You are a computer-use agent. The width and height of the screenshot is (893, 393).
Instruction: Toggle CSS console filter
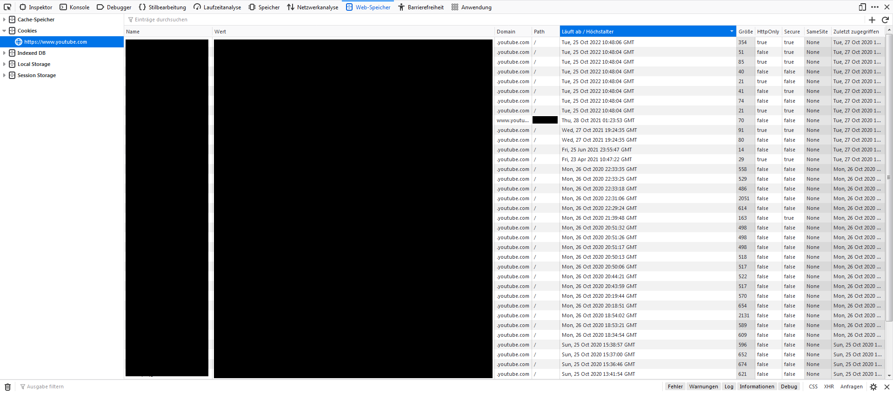click(x=813, y=386)
